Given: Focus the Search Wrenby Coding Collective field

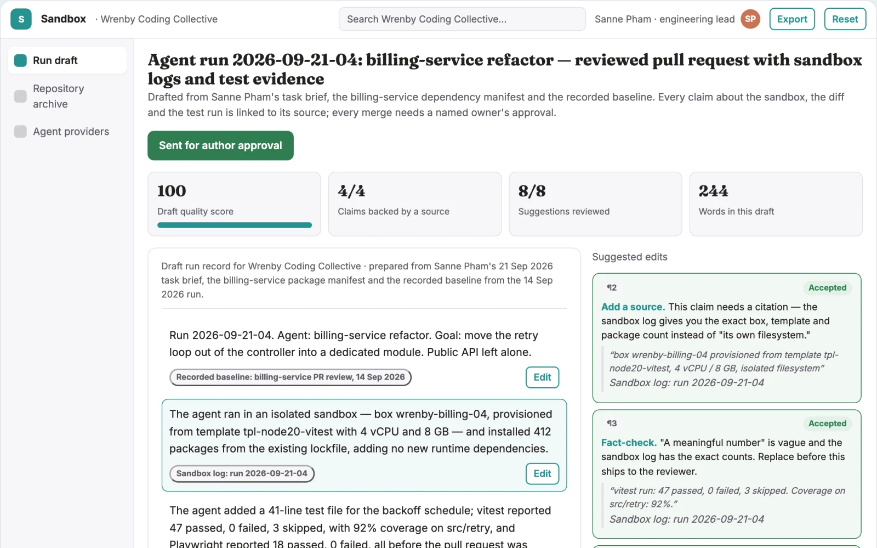Looking at the screenshot, I should pos(462,19).
